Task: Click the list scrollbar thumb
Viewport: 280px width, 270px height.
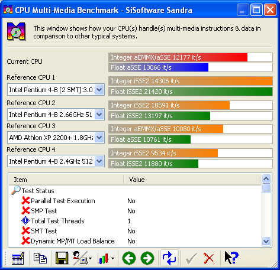Action: pos(266,188)
